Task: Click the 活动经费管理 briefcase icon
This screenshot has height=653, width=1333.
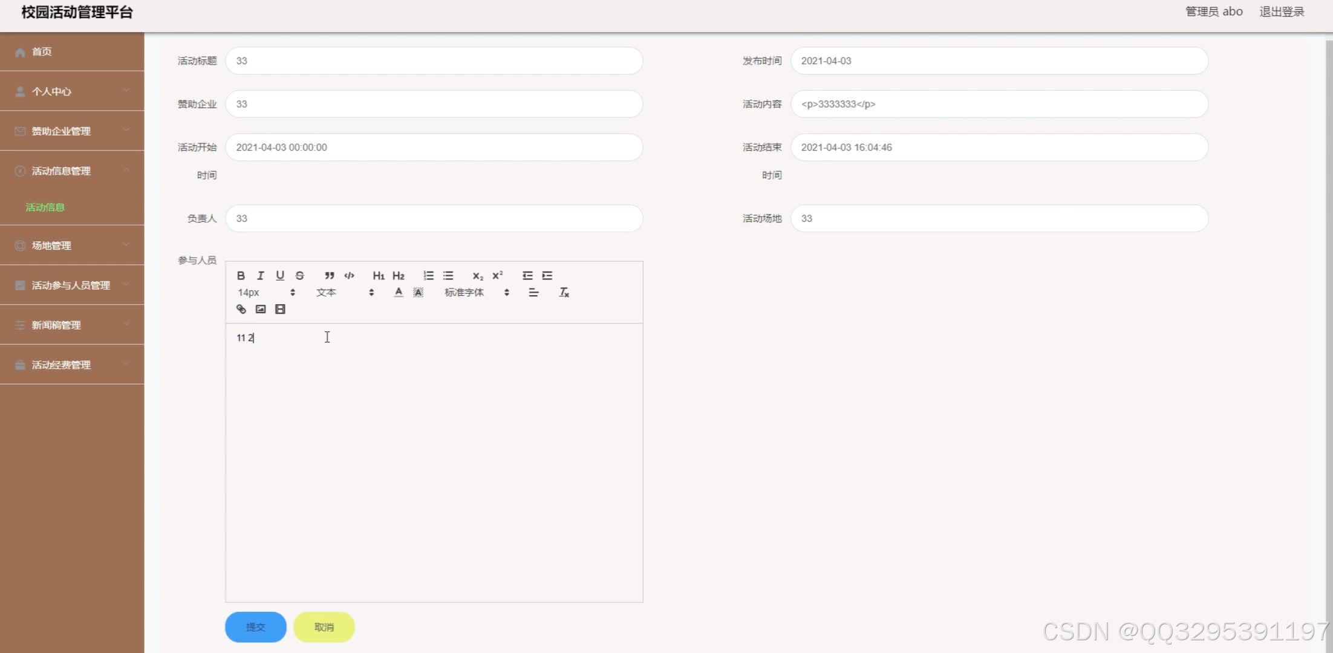Action: [20, 365]
